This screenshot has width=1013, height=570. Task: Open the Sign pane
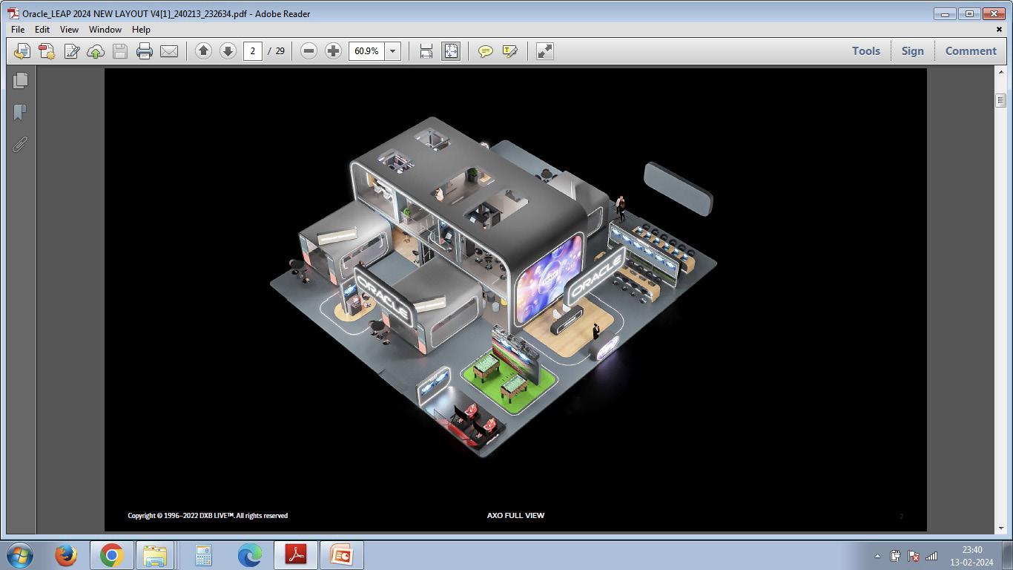(x=913, y=51)
